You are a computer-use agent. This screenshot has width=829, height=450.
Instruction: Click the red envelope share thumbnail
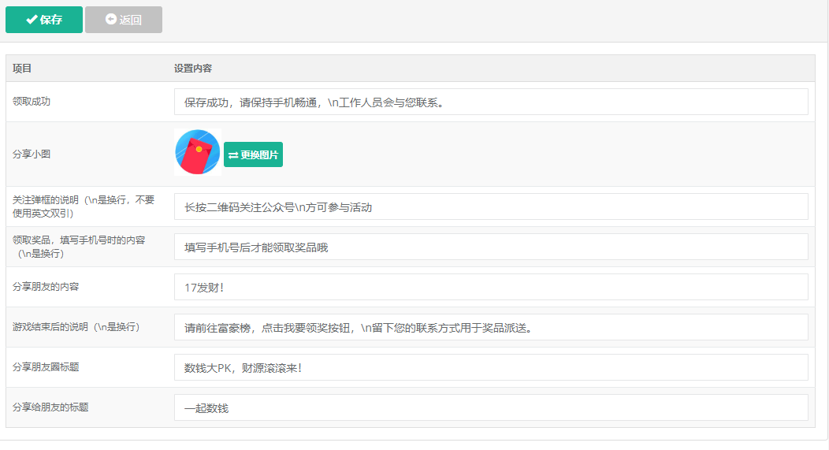pyautogui.click(x=198, y=152)
